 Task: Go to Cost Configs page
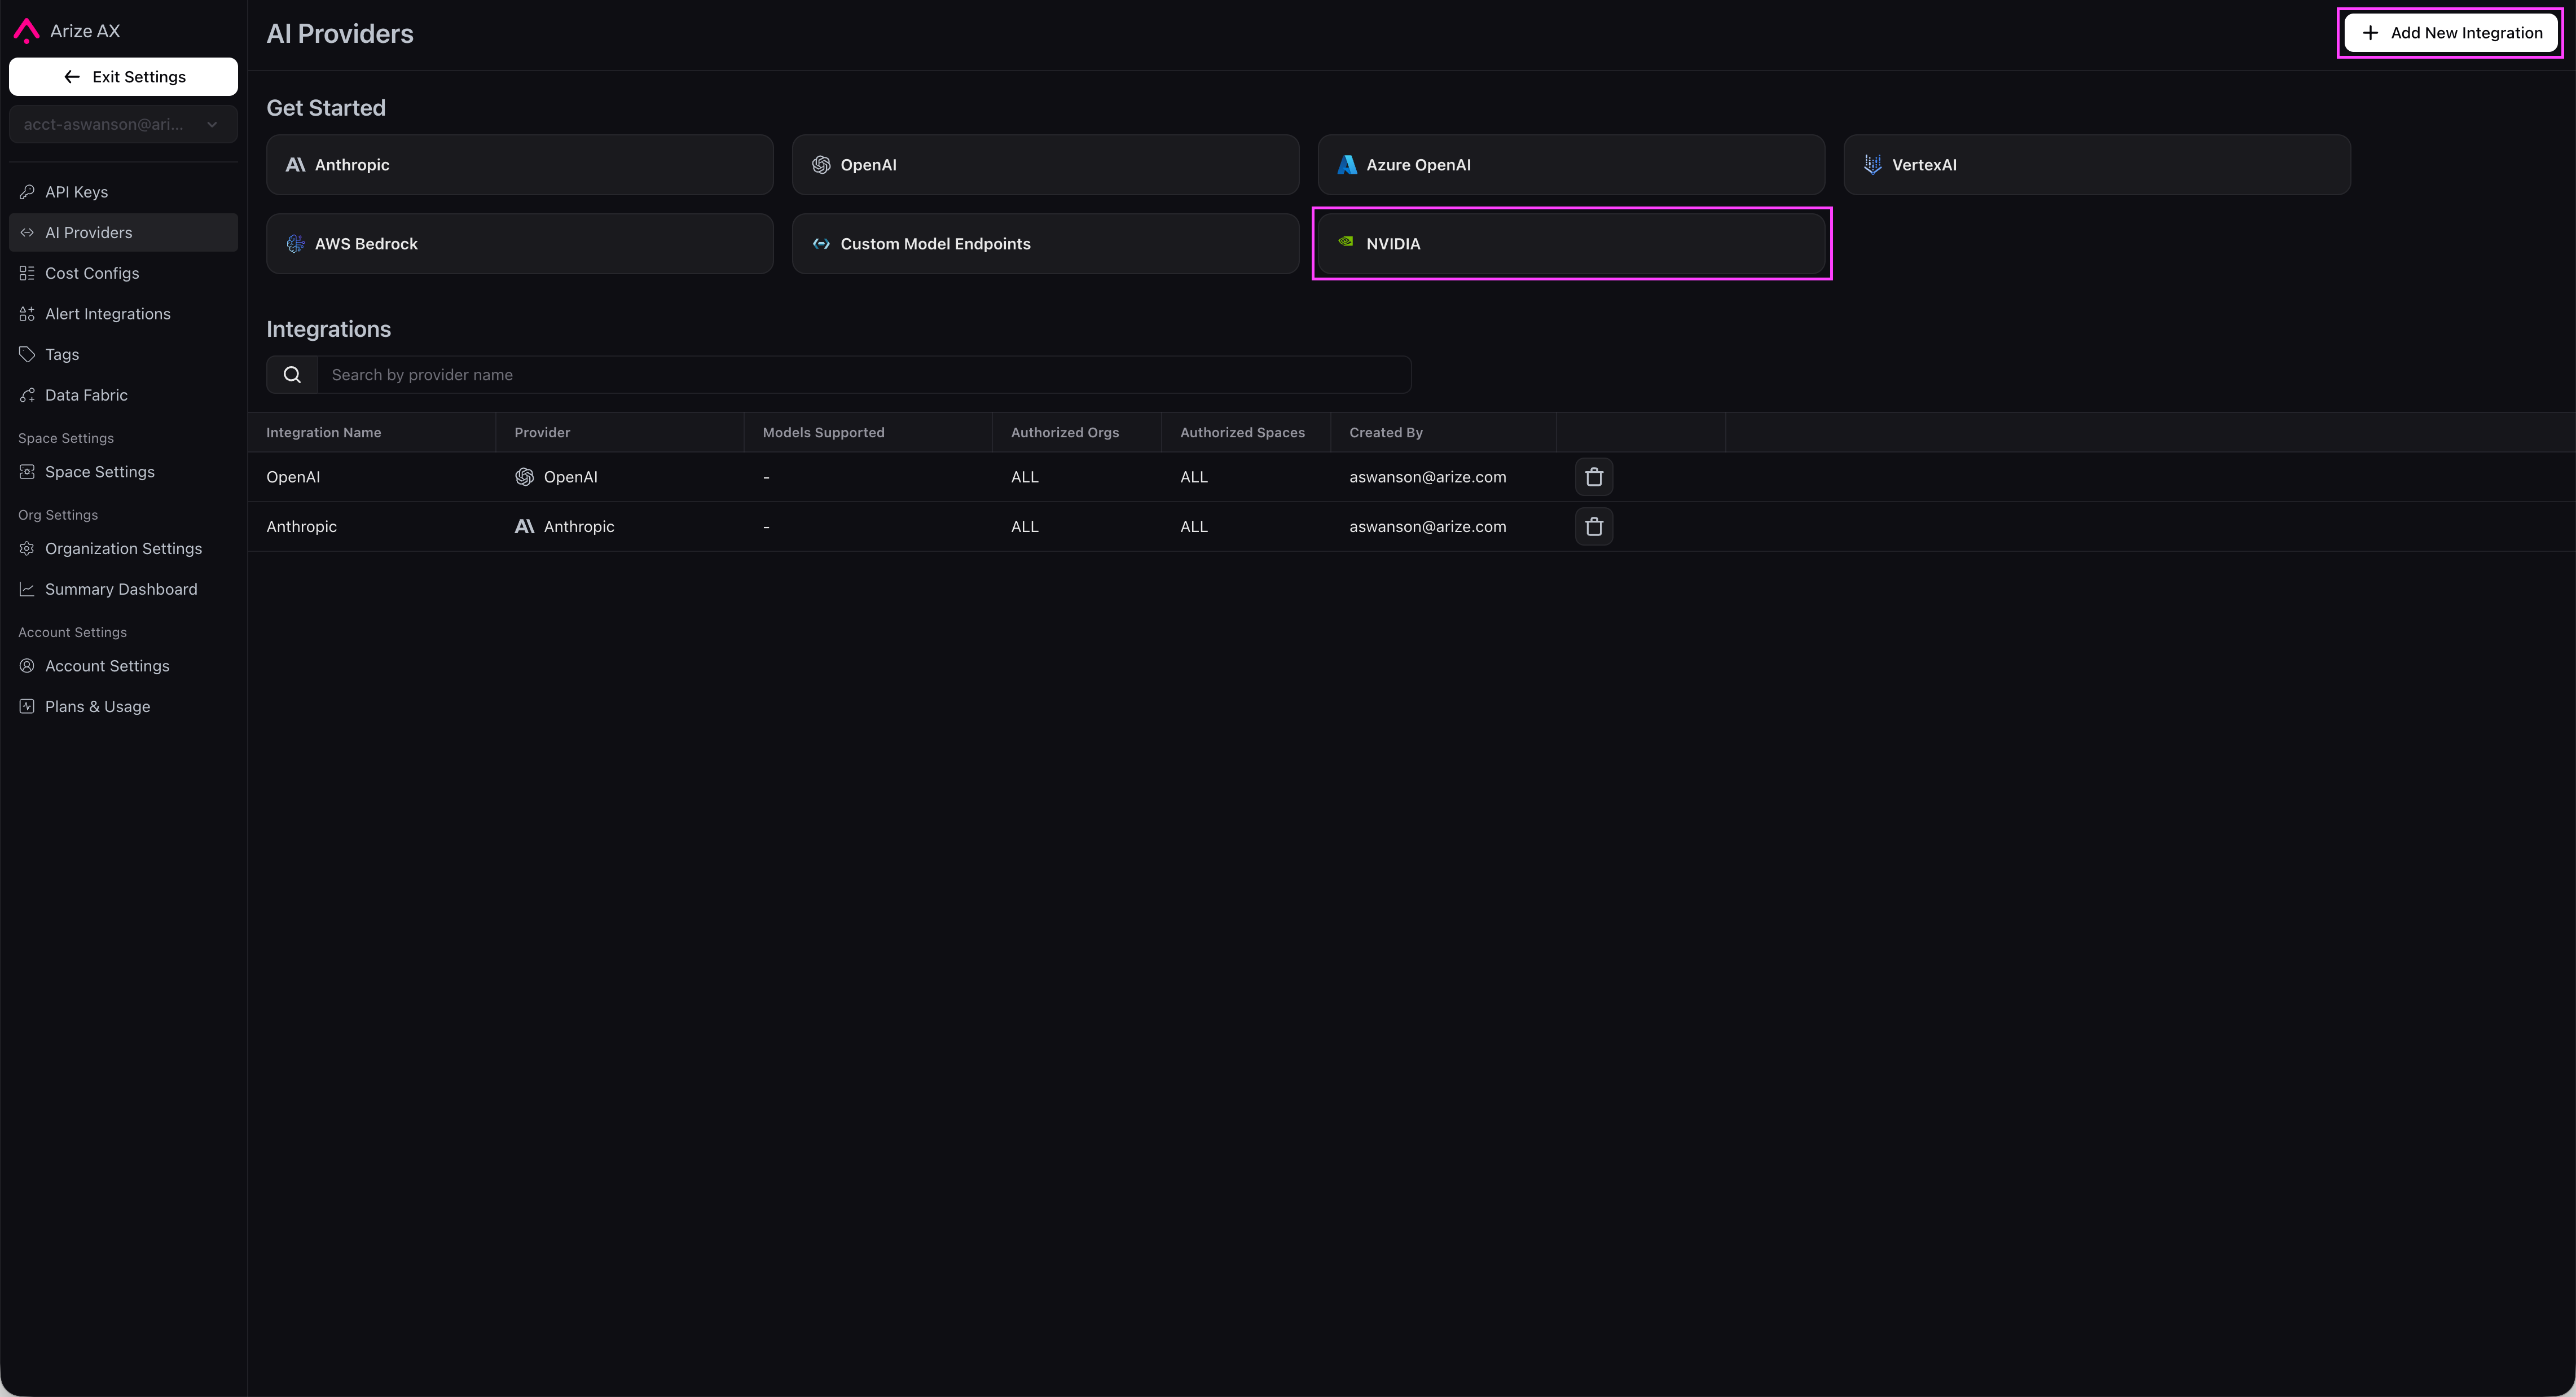coord(92,273)
